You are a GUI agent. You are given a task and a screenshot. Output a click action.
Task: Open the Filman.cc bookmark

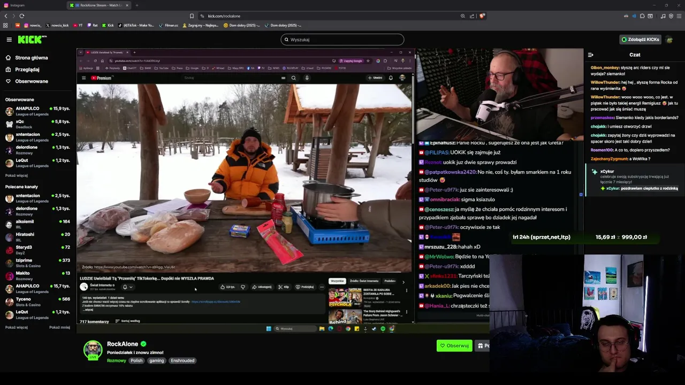(169, 25)
